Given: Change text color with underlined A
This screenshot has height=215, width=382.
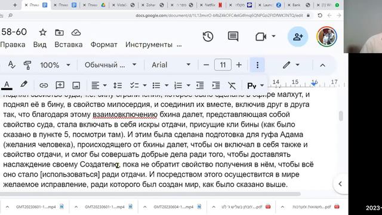Looking at the screenshot, I should (x=7, y=85).
